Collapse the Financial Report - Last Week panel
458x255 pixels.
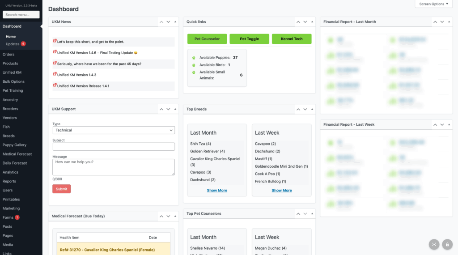pos(449,125)
